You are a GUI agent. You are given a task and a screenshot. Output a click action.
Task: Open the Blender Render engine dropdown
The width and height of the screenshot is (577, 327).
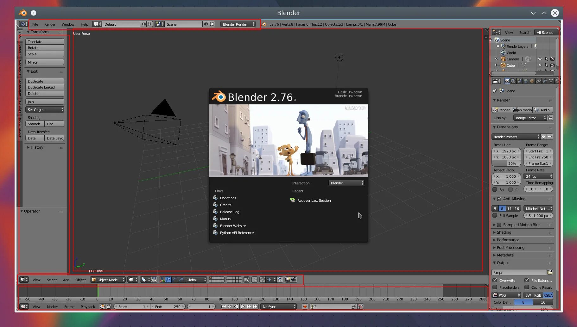[238, 24]
